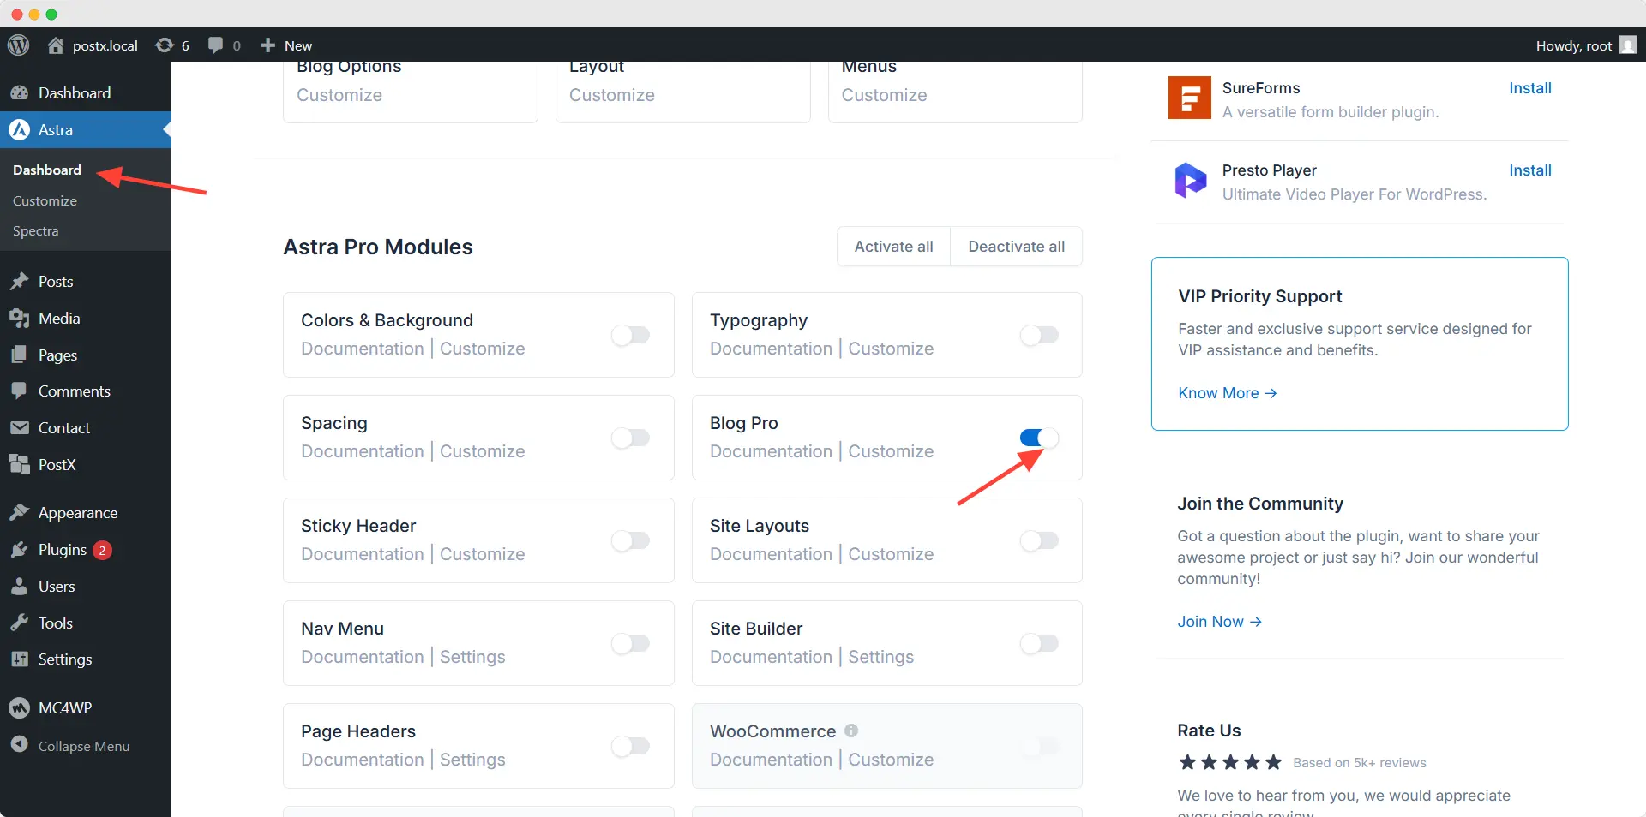
Task: Enable the Site Builder module toggle
Action: click(1039, 643)
